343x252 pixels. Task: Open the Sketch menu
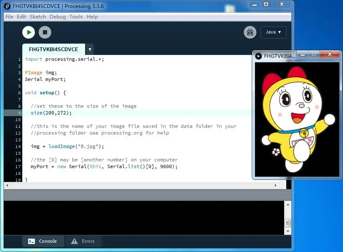click(38, 17)
